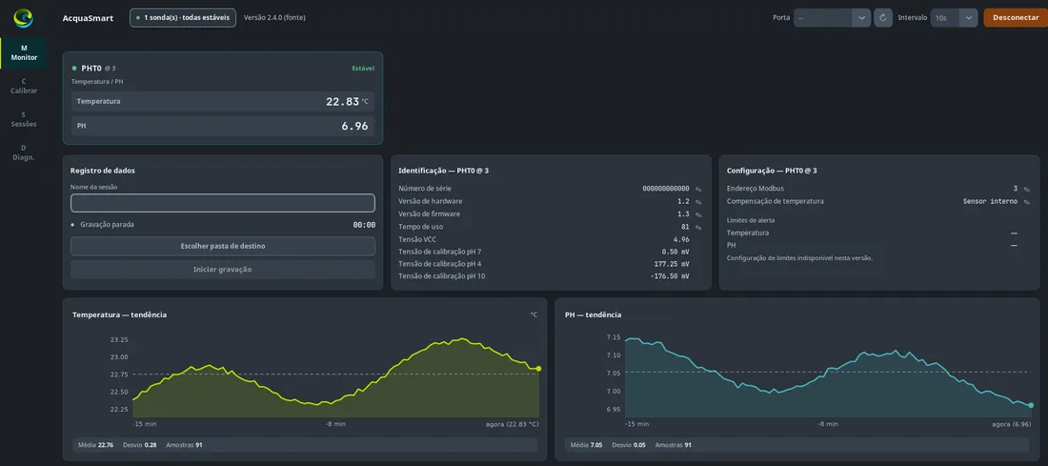Click the Sensor interno value
1048x466 pixels.
point(991,201)
